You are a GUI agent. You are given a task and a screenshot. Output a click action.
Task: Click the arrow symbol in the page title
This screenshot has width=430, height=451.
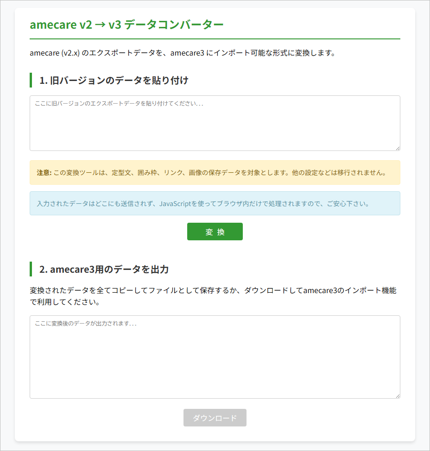[100, 25]
